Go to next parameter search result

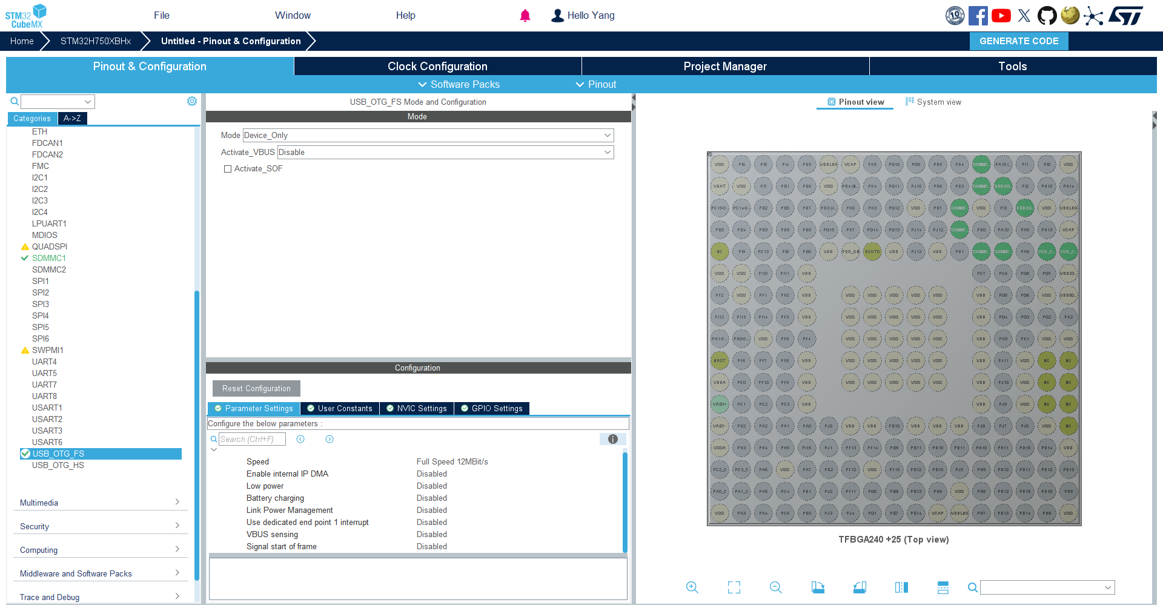tap(330, 439)
